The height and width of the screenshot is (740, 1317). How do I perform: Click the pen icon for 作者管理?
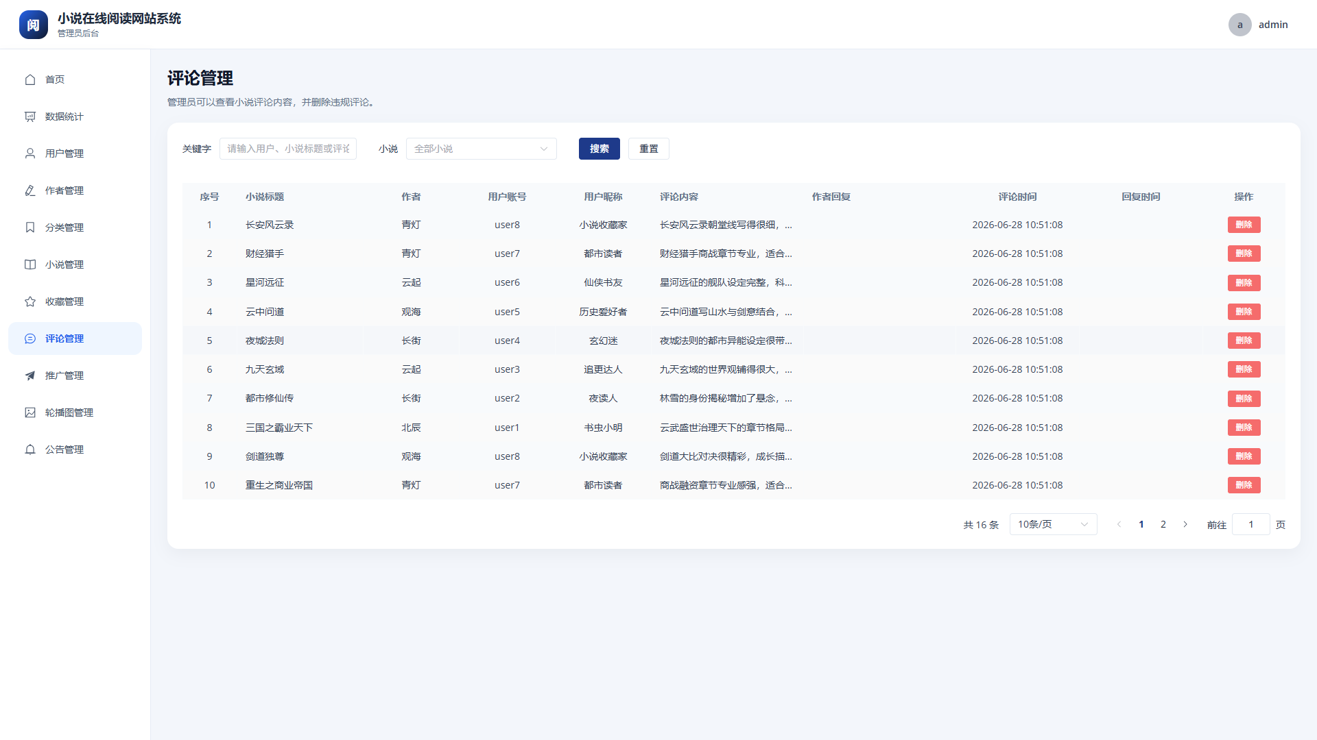(30, 190)
